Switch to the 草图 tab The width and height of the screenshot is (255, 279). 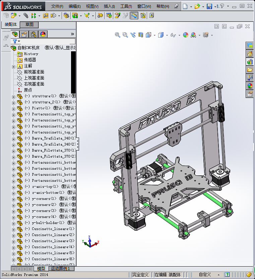29,24
